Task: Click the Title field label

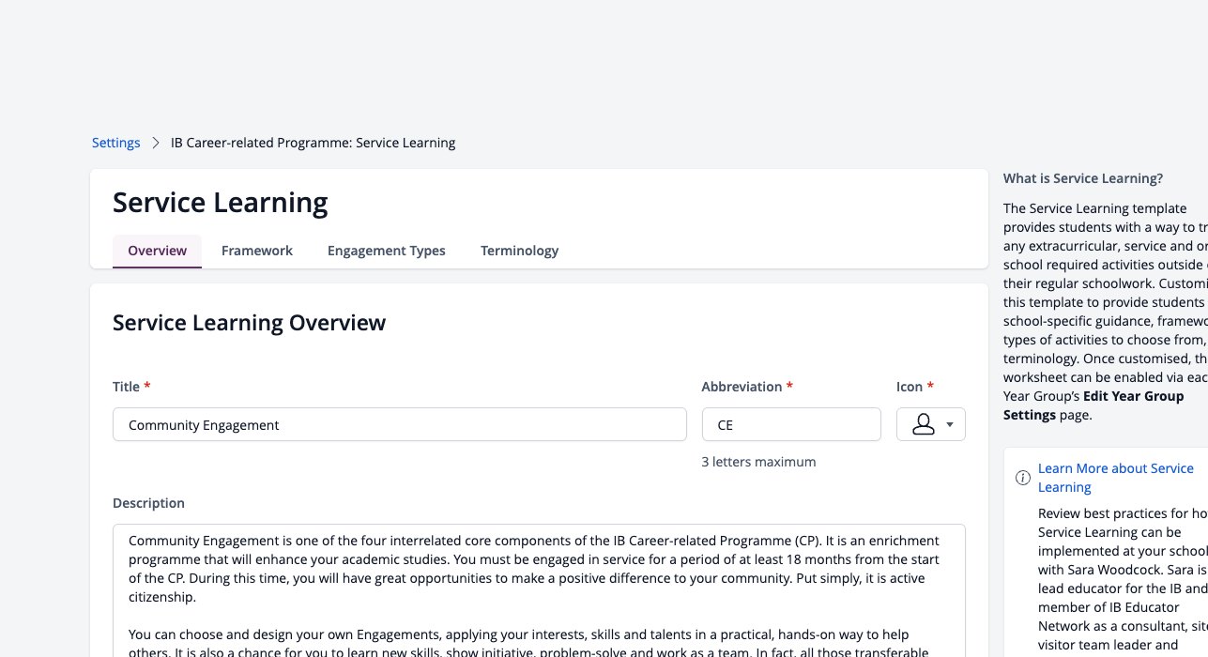Action: click(x=126, y=387)
